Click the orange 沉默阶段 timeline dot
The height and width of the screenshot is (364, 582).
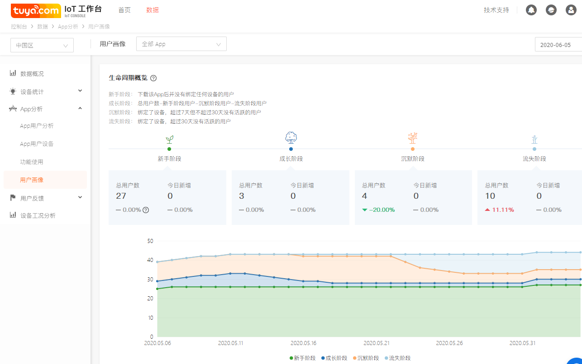(x=412, y=149)
